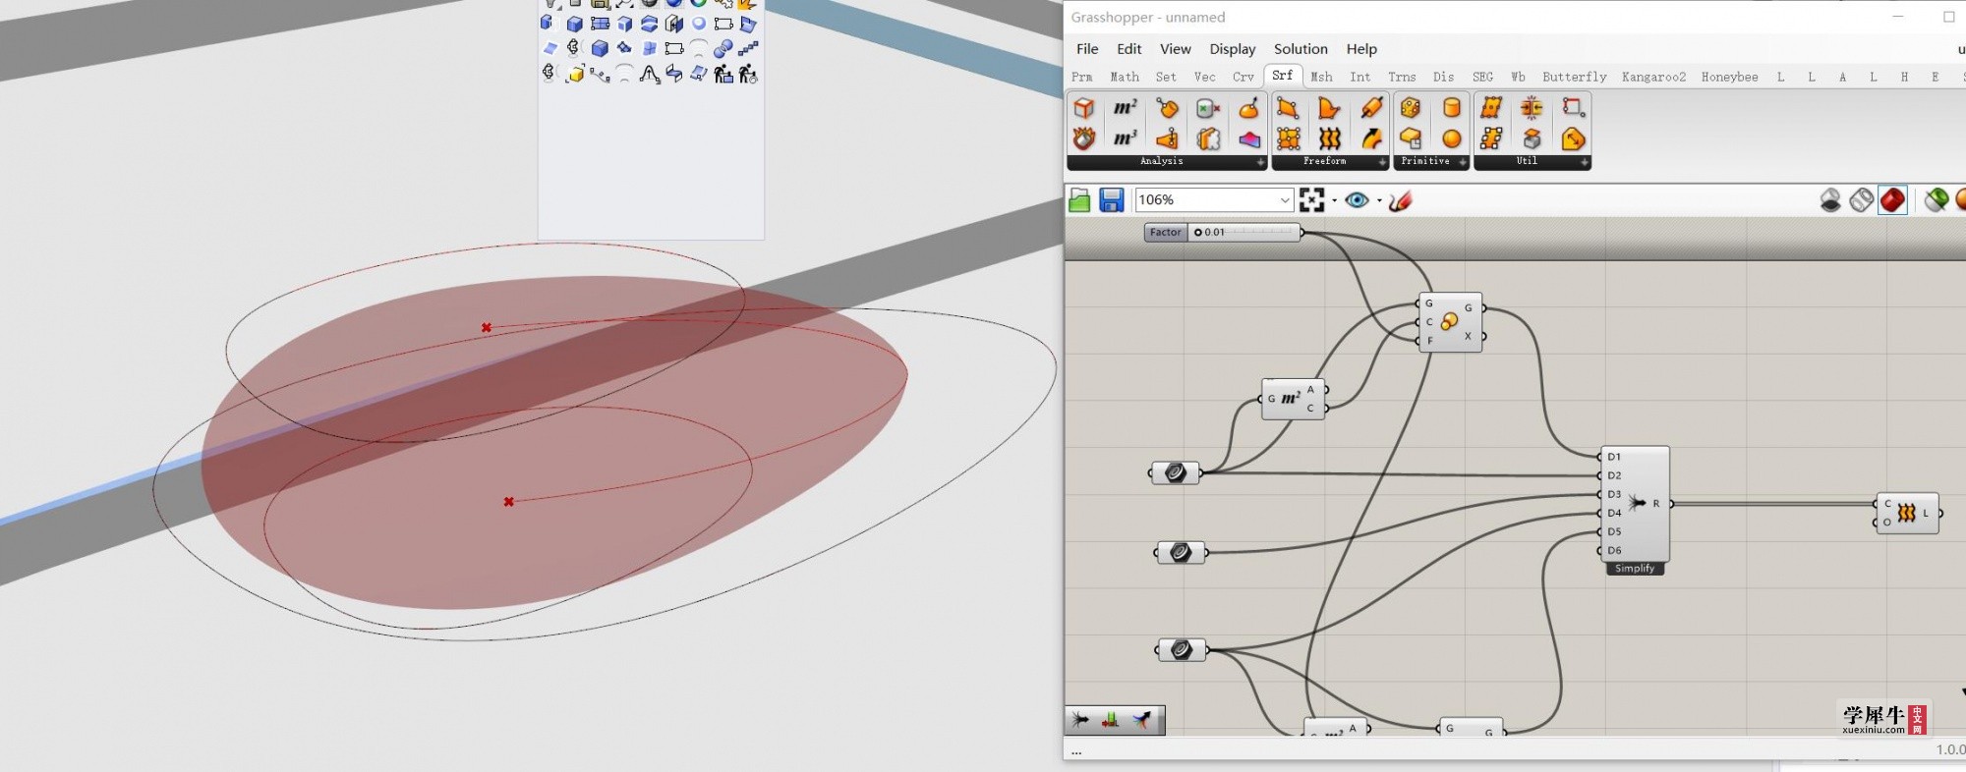Select the Sphere icon in Primitive panel
The image size is (1966, 772).
[1452, 138]
